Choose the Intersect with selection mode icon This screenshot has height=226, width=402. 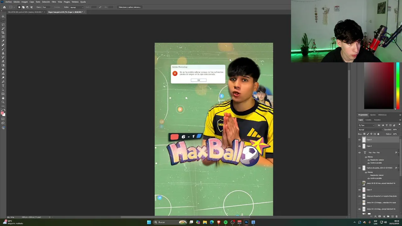[x=31, y=7]
